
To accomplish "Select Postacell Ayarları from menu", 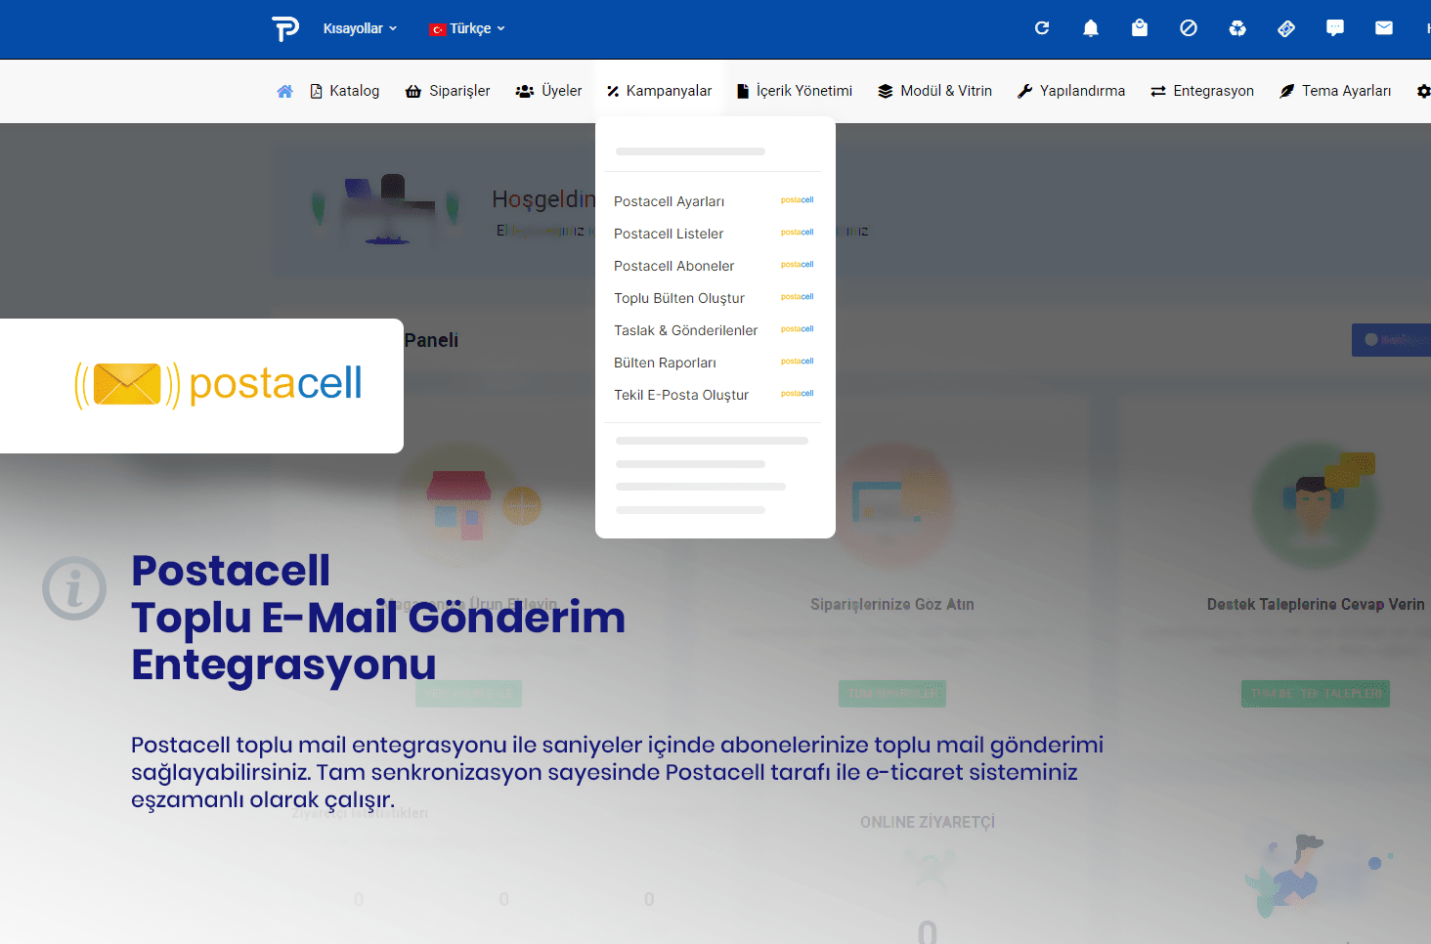I will coord(669,201).
